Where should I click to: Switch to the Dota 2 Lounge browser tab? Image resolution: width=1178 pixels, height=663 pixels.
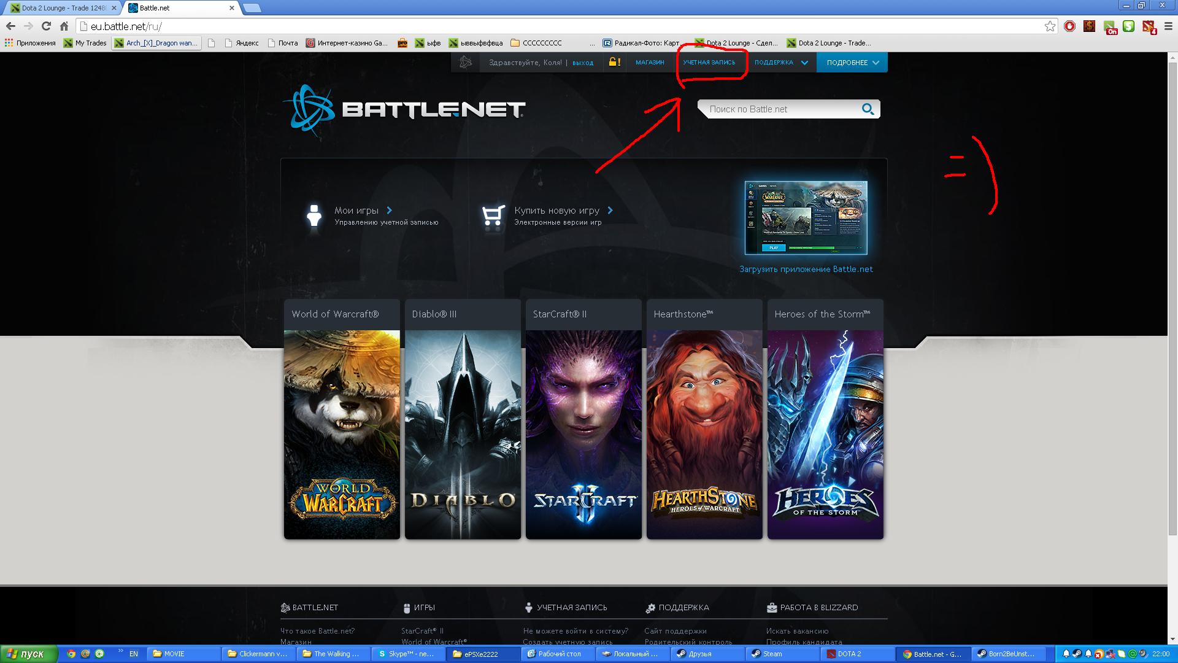[61, 8]
